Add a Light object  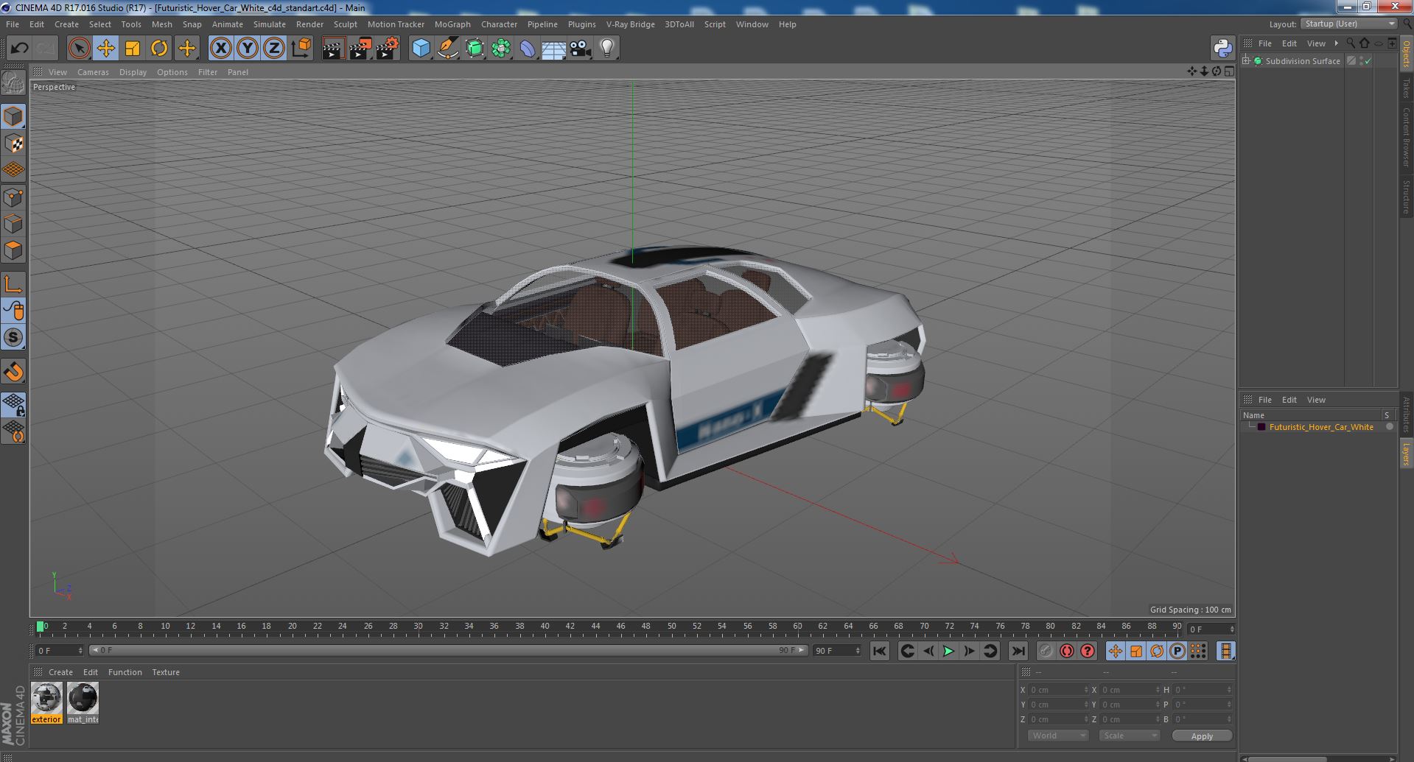606,49
